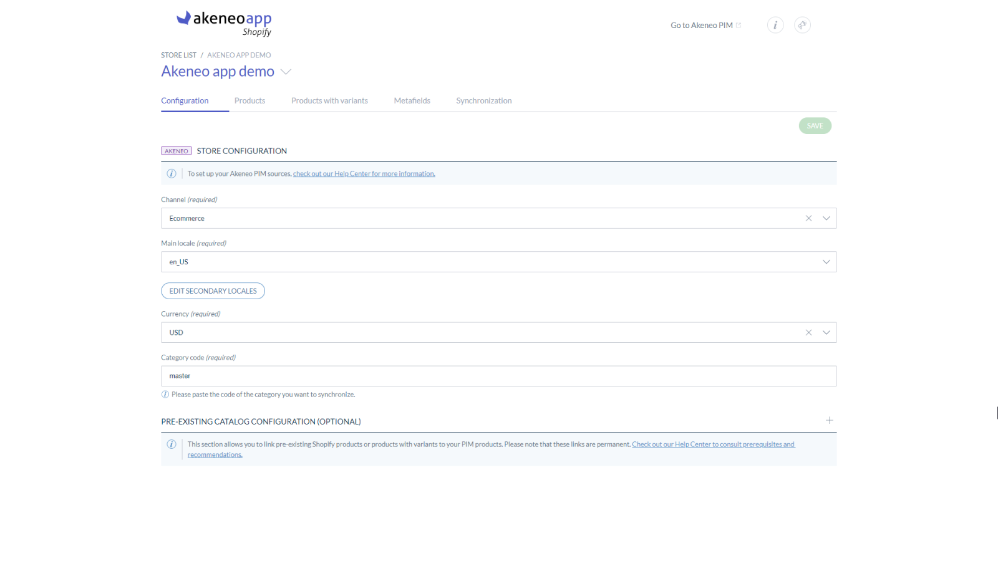Click the PRE-EXISTING CATALOG CONFIGURATION (OPTIONAL) heading
The image size is (998, 561).
tap(261, 422)
